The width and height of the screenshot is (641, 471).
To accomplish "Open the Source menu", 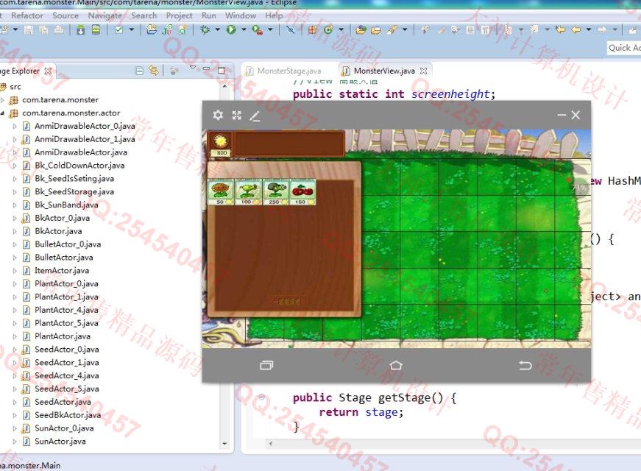I will pos(65,15).
